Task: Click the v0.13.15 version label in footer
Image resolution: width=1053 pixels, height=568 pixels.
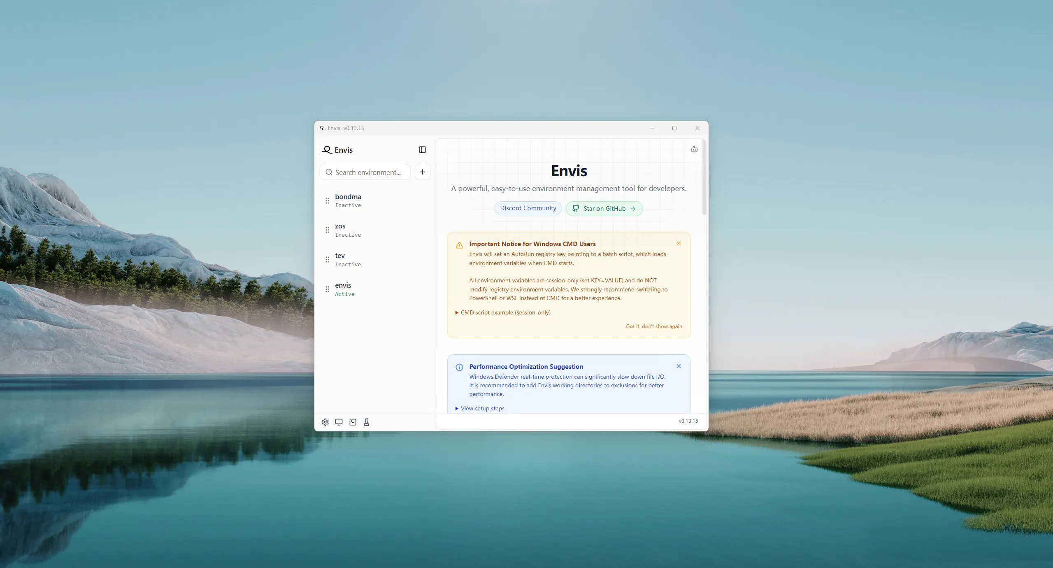Action: (688, 421)
